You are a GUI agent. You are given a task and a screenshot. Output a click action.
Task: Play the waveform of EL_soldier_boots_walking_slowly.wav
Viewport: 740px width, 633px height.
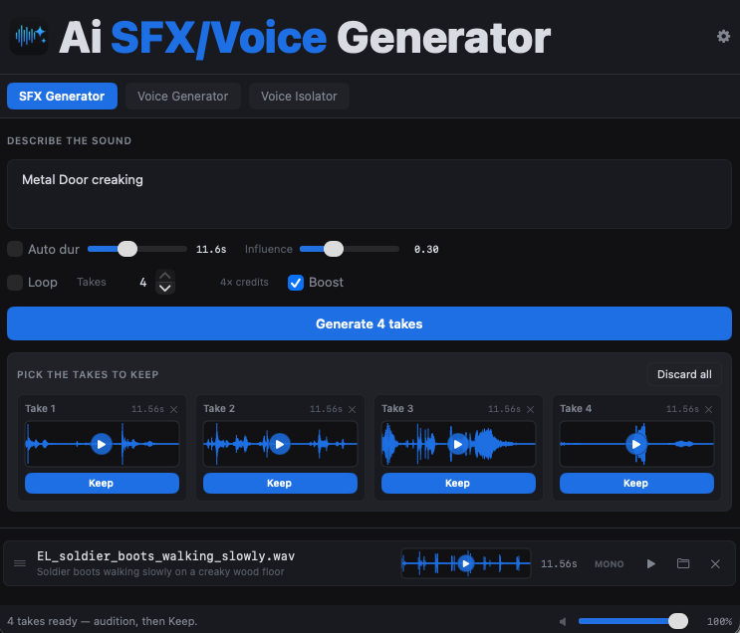(x=466, y=563)
